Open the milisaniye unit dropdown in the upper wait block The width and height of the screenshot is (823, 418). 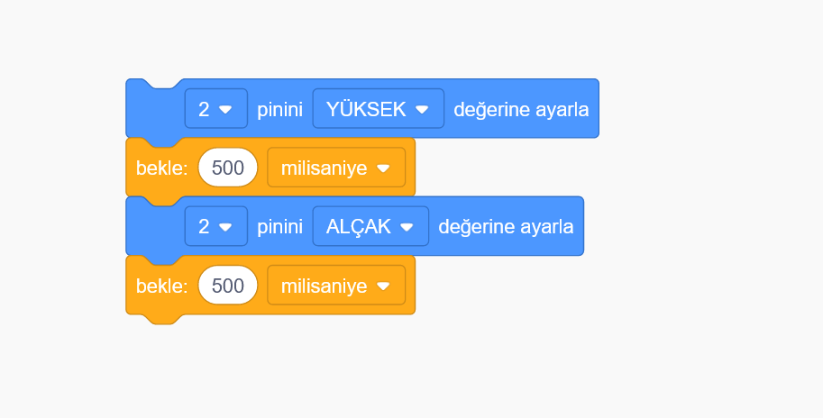tap(335, 168)
